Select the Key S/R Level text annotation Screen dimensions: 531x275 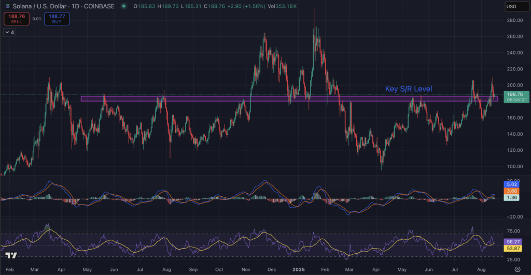tap(409, 89)
